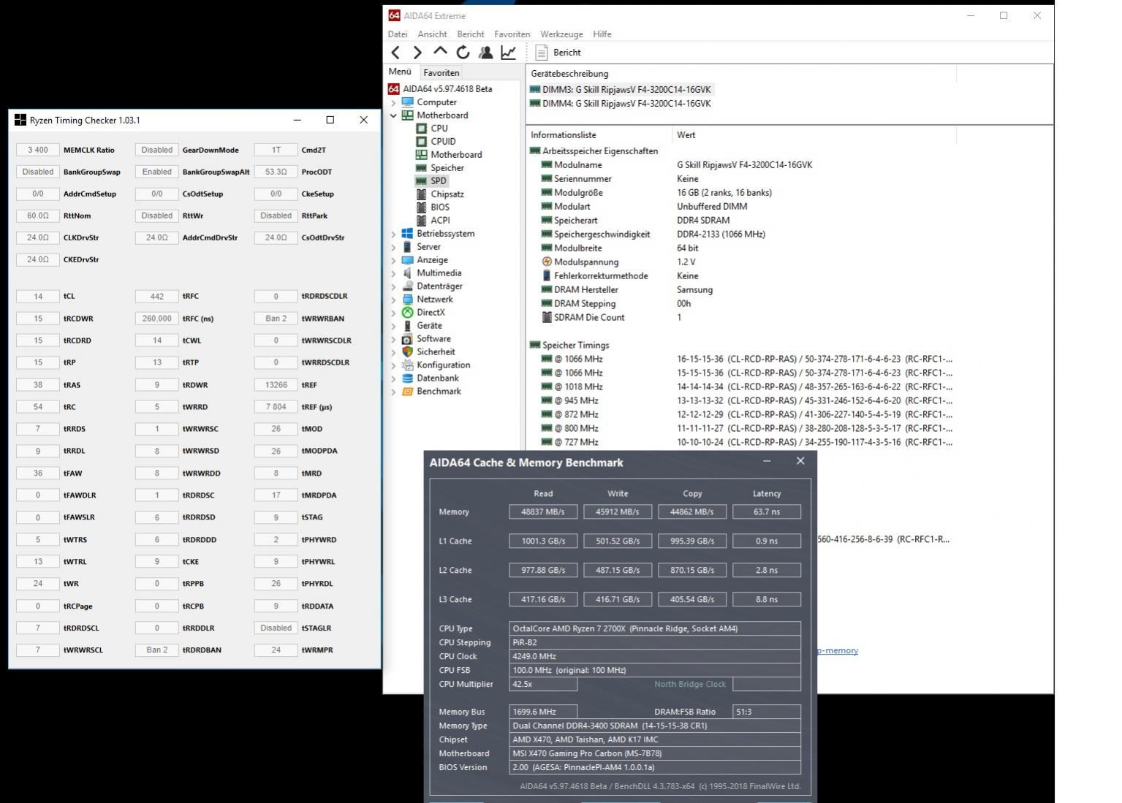Select the CPU item icon in tree
The image size is (1122, 803).
[421, 129]
